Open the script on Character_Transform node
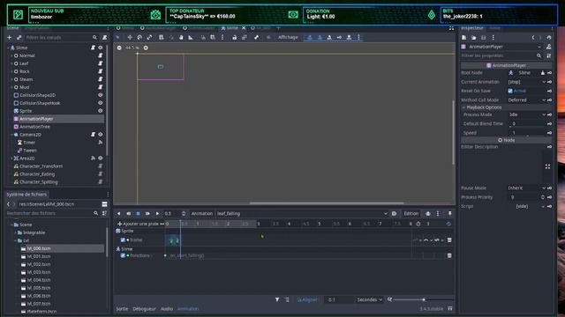Viewport: 565px width, 317px height. [101, 166]
